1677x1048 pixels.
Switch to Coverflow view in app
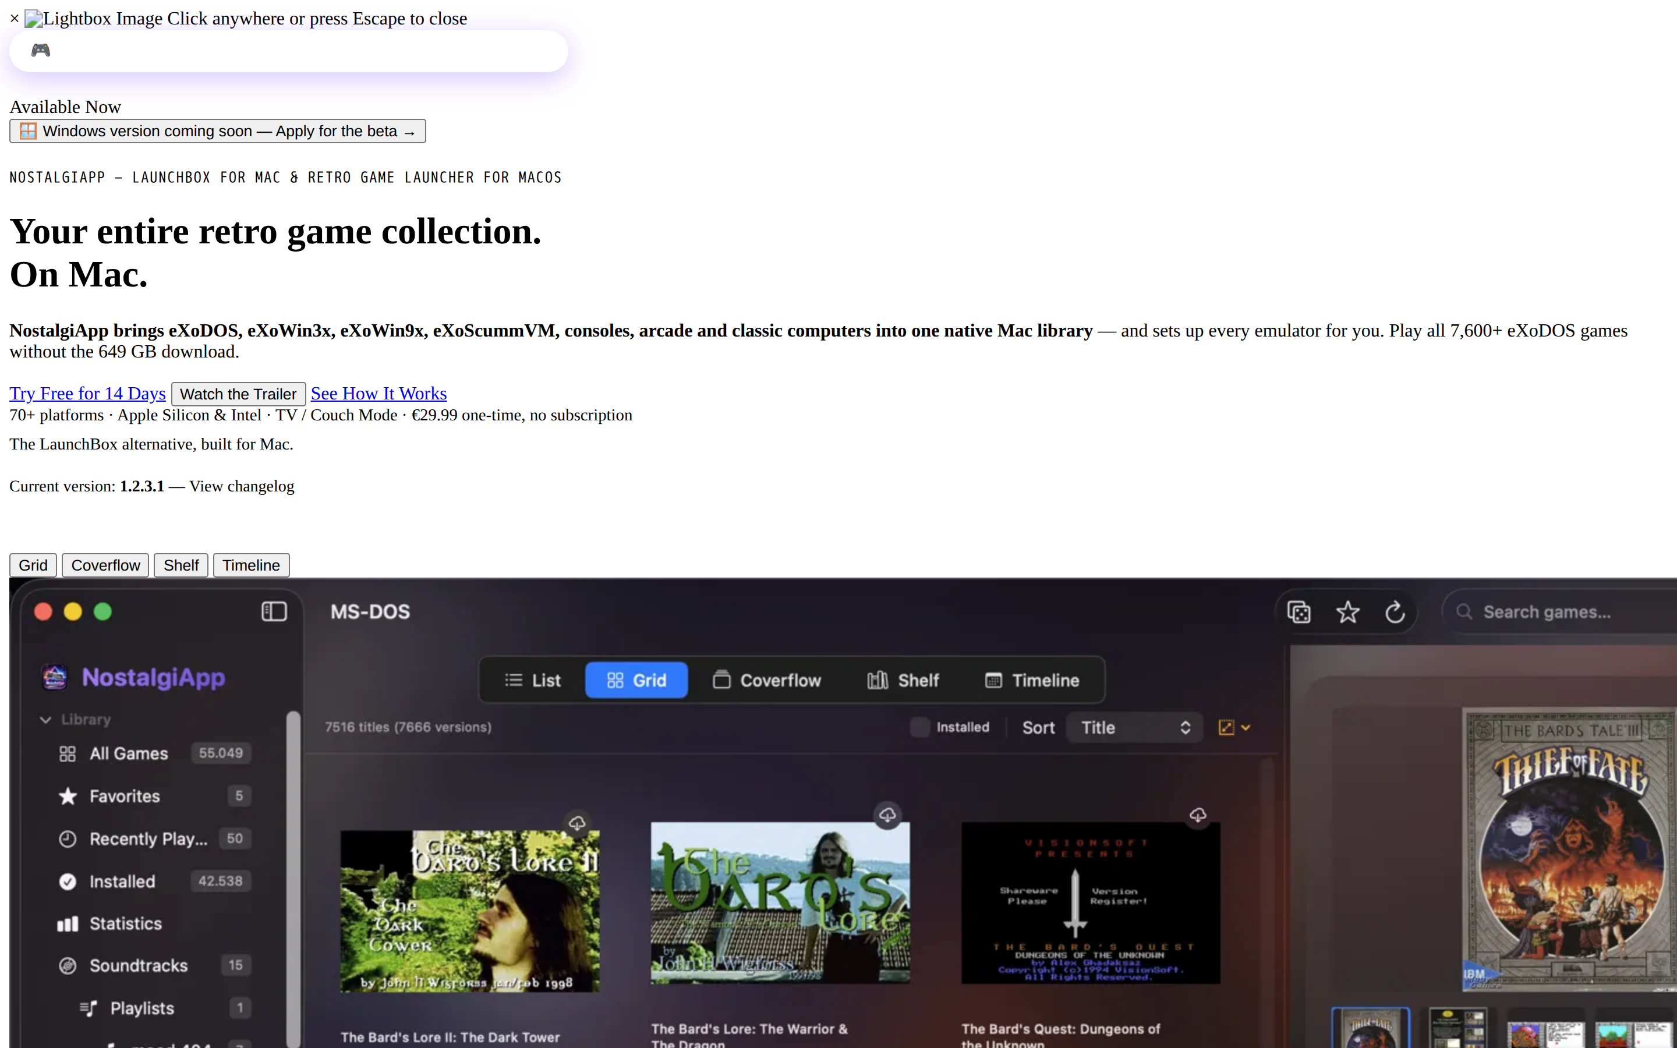click(767, 680)
